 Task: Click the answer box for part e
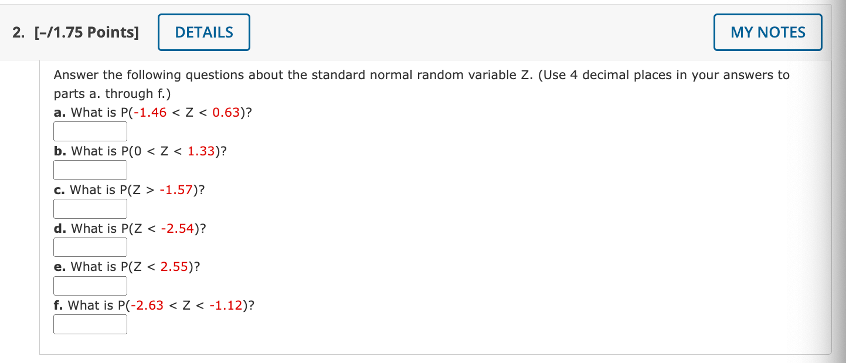pyautogui.click(x=90, y=286)
